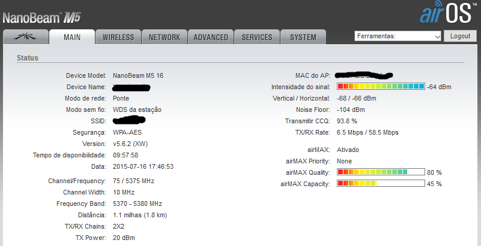
Task: Click the network mode value Ponte
Action: point(121,98)
